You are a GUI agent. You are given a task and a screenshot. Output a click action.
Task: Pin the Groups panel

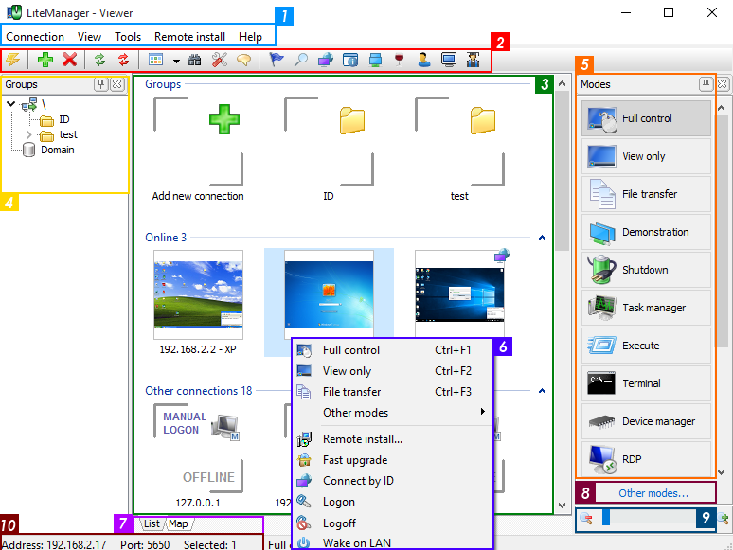[100, 84]
